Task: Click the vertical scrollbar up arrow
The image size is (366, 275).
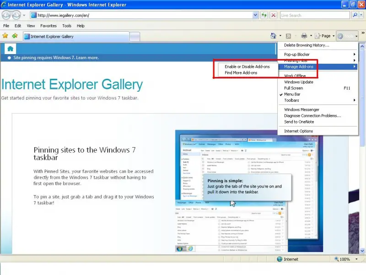Action: click(362, 46)
